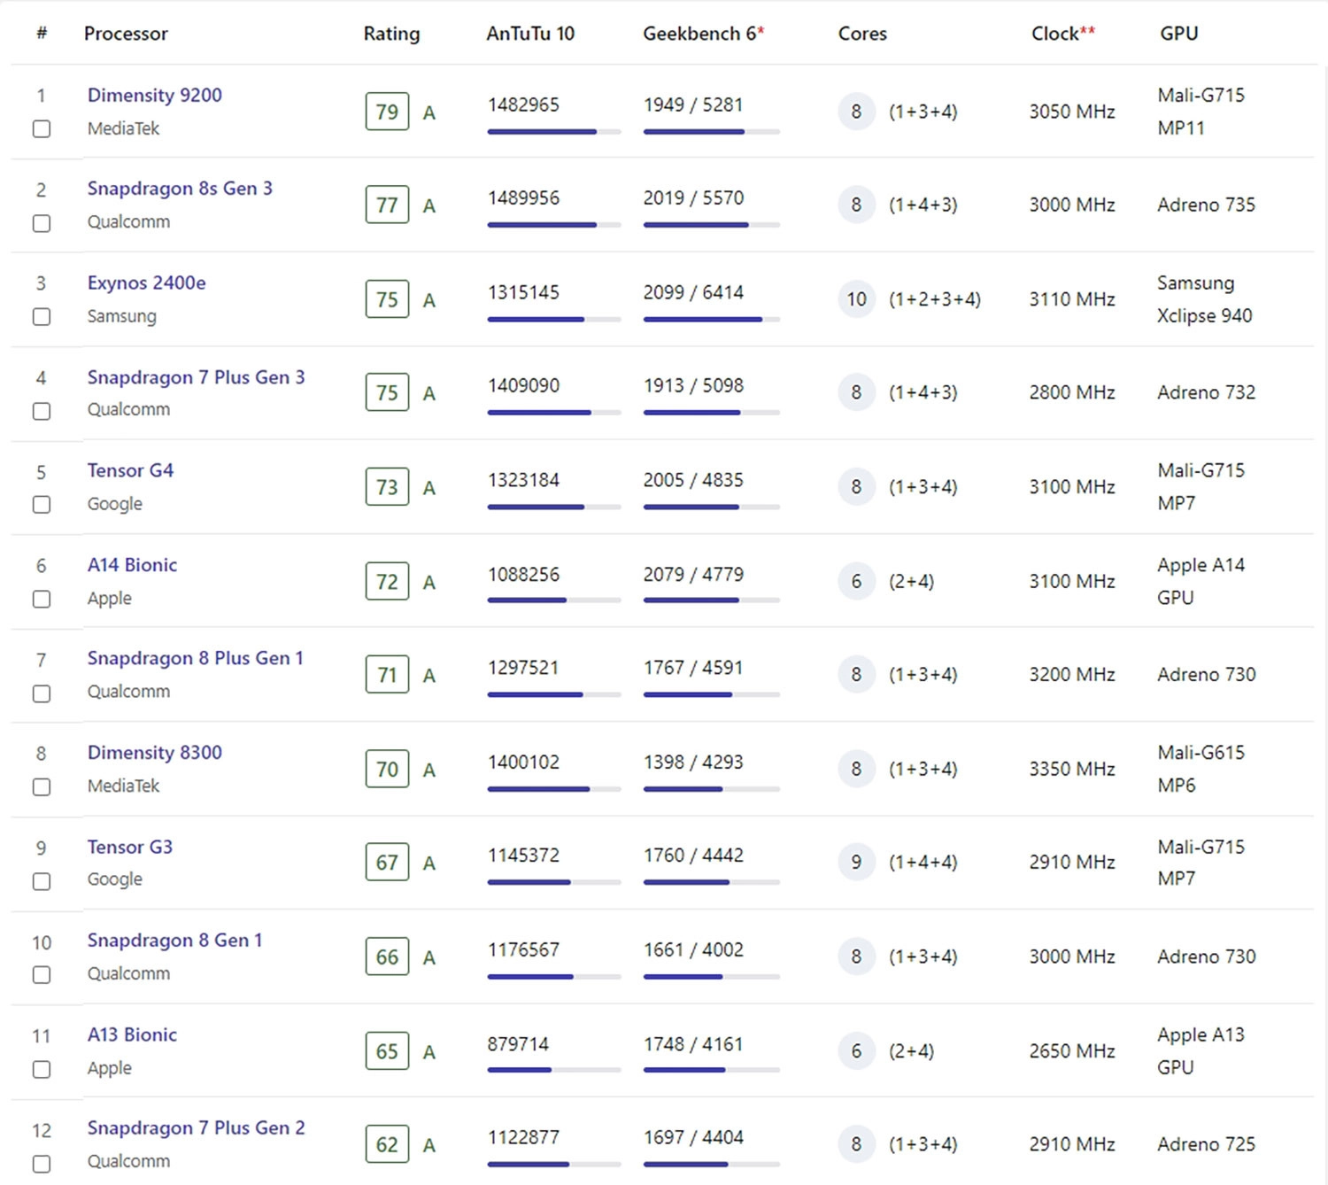Click the 62 rating badge of Snapdragon 7 Plus Gen 2
1328x1185 pixels.
pyautogui.click(x=387, y=1145)
